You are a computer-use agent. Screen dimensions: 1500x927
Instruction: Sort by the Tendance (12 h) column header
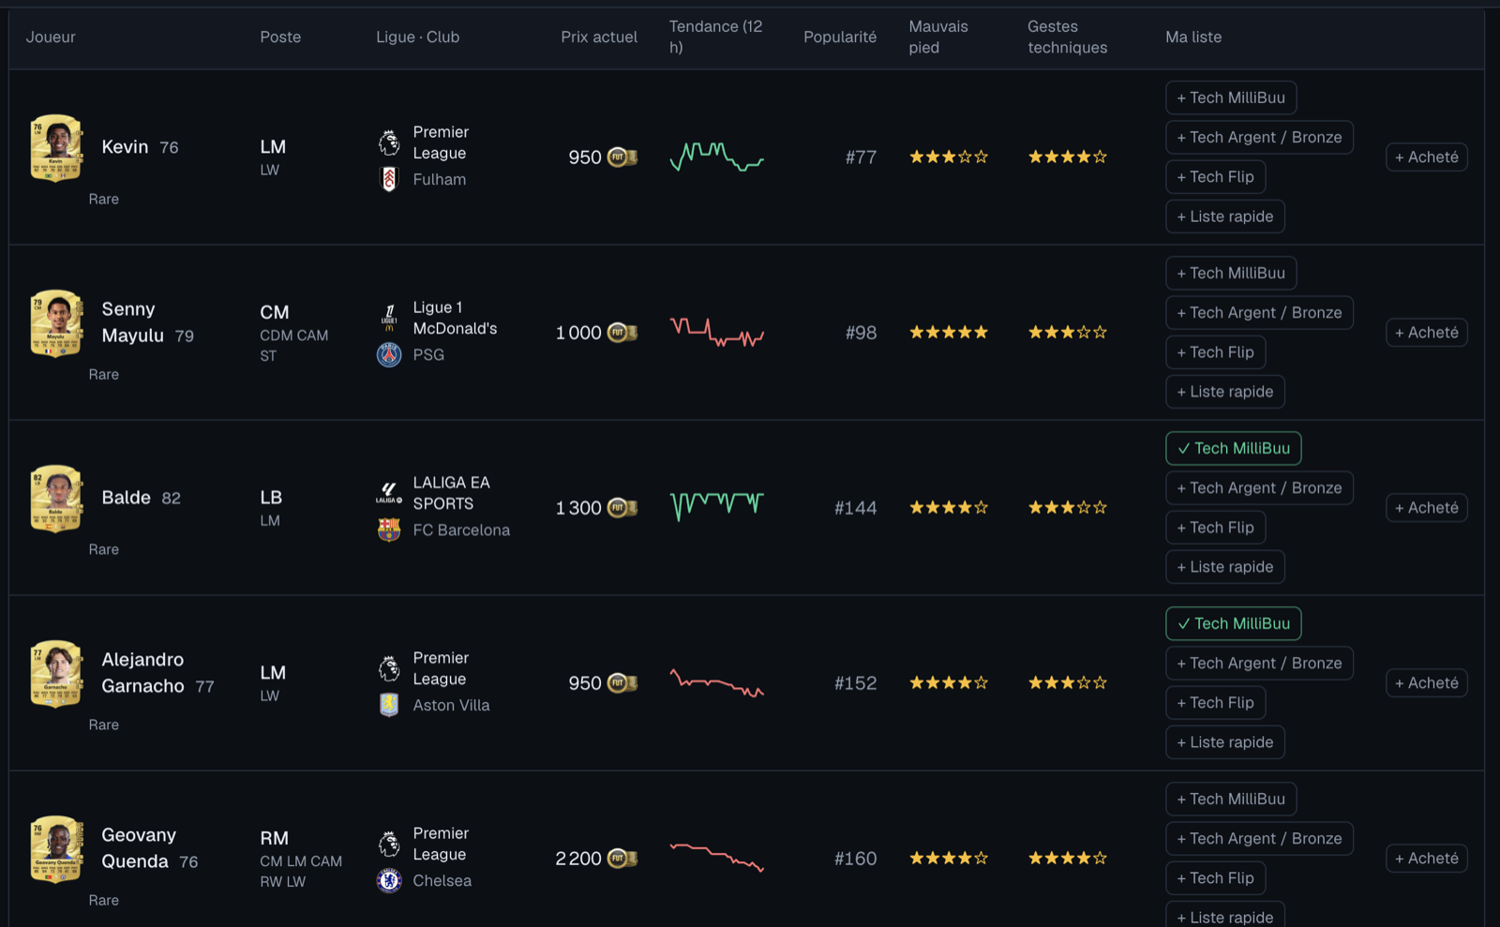coord(716,37)
